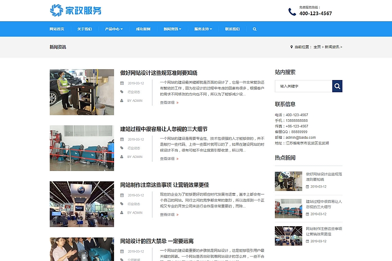
Task: Open second hot news thumbnail
Action: (288, 208)
